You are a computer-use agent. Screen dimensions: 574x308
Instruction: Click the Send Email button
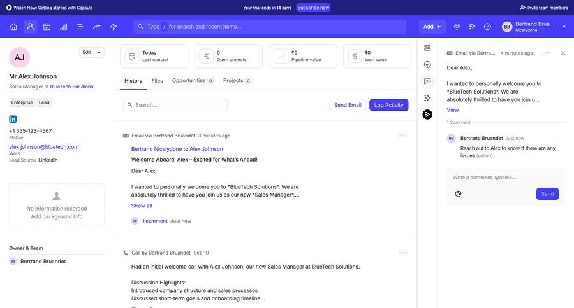coord(348,105)
